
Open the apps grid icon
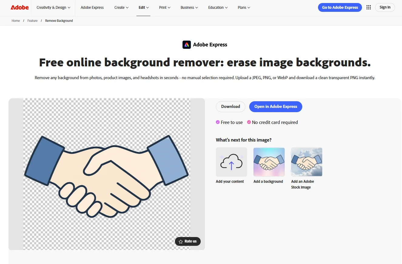pyautogui.click(x=369, y=8)
